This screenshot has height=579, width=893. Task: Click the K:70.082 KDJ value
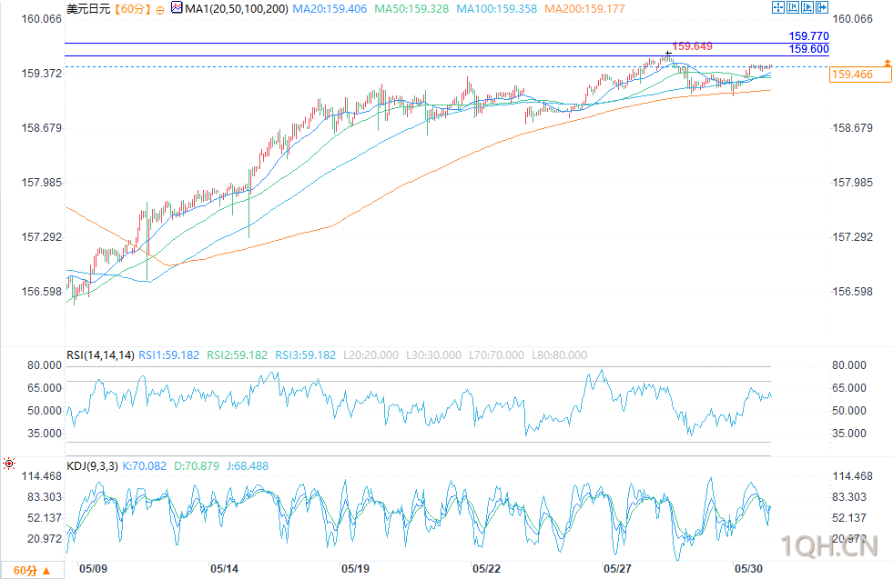click(145, 465)
